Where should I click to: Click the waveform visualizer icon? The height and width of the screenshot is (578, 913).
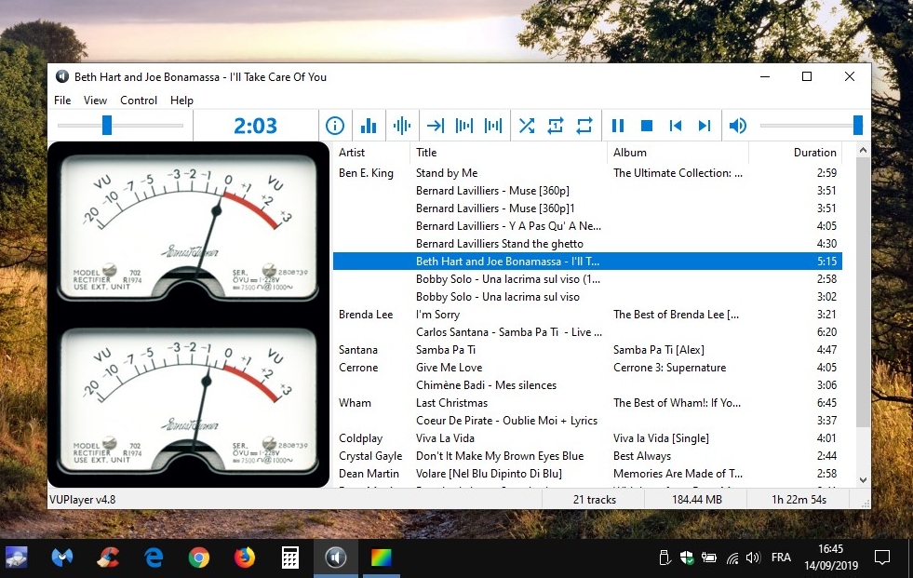[402, 125]
